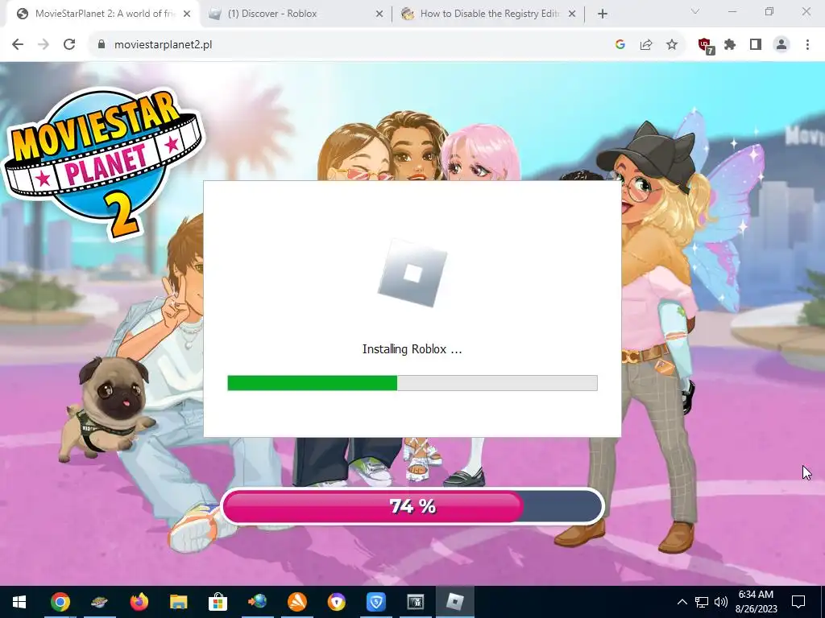Open the network status tray icon
This screenshot has height=618, width=825.
tap(702, 602)
